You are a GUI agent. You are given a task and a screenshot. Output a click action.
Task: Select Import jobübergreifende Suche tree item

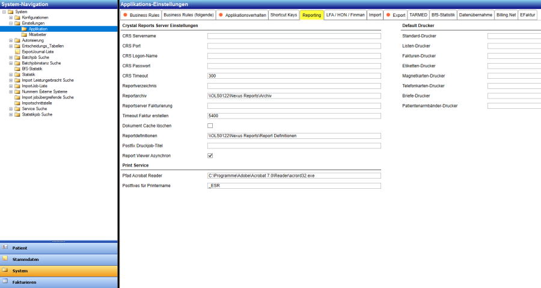click(47, 97)
